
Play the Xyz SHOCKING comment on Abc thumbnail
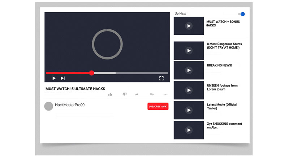click(189, 130)
